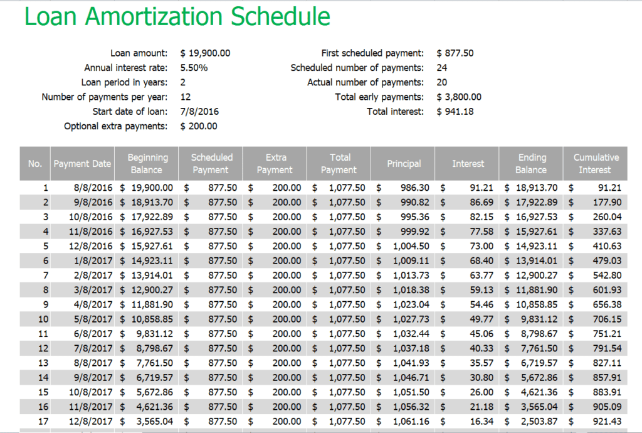Select the Cumulative Interest column header

(x=596, y=163)
